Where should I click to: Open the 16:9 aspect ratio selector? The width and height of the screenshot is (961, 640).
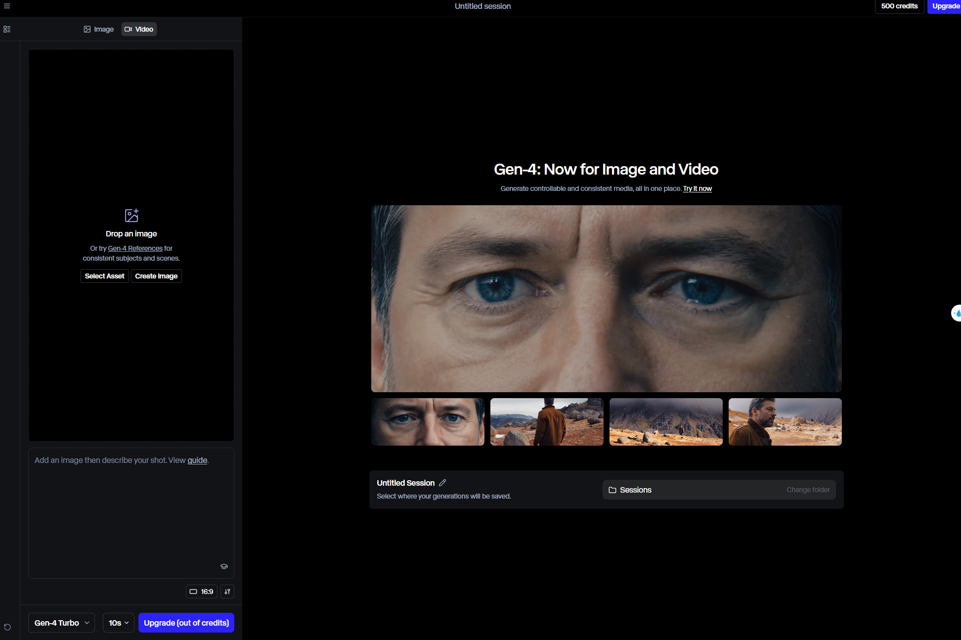202,592
